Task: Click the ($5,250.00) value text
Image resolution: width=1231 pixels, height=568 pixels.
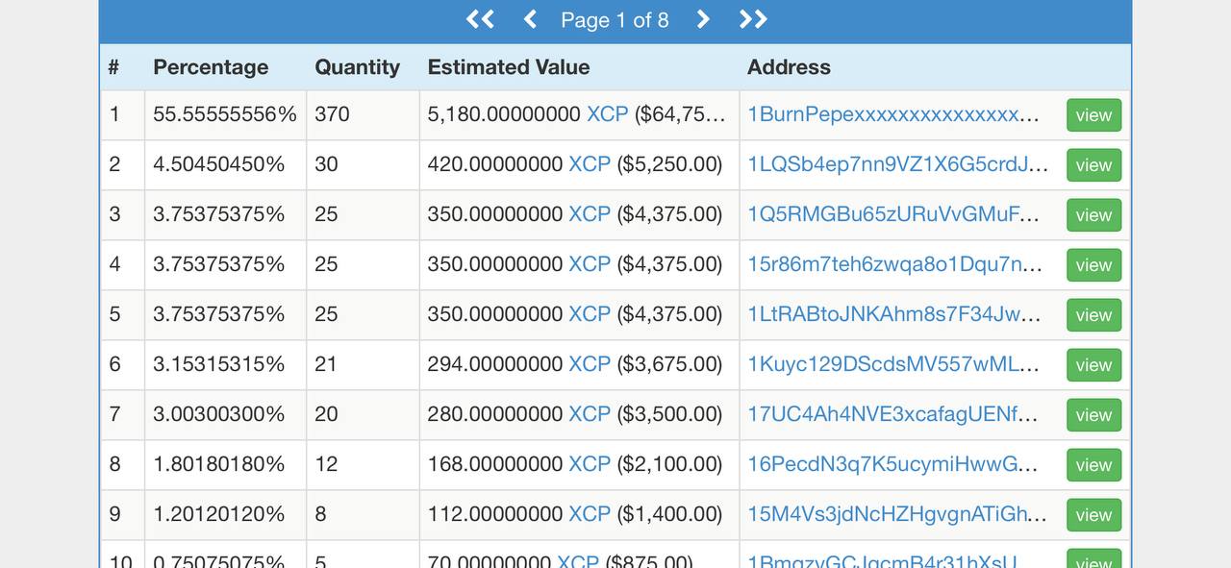Action: click(x=669, y=164)
